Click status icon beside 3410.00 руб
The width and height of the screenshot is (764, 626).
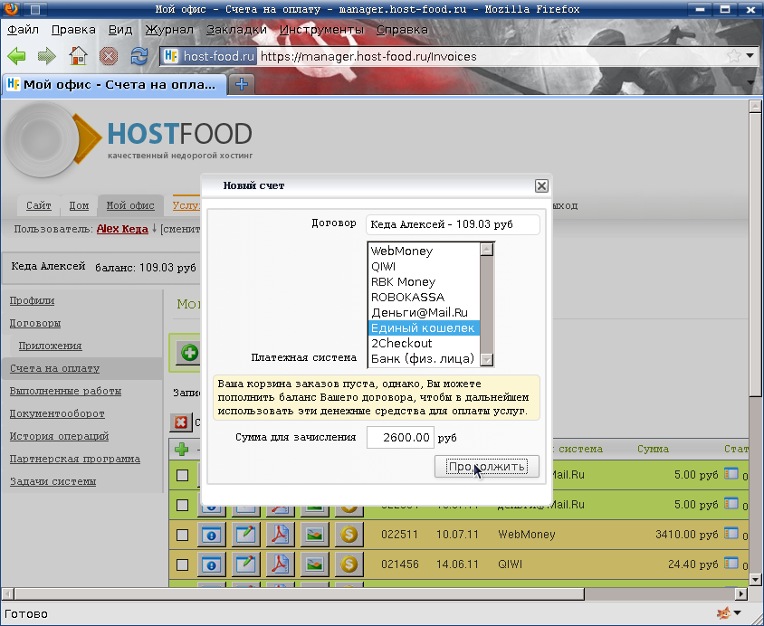pyautogui.click(x=731, y=534)
